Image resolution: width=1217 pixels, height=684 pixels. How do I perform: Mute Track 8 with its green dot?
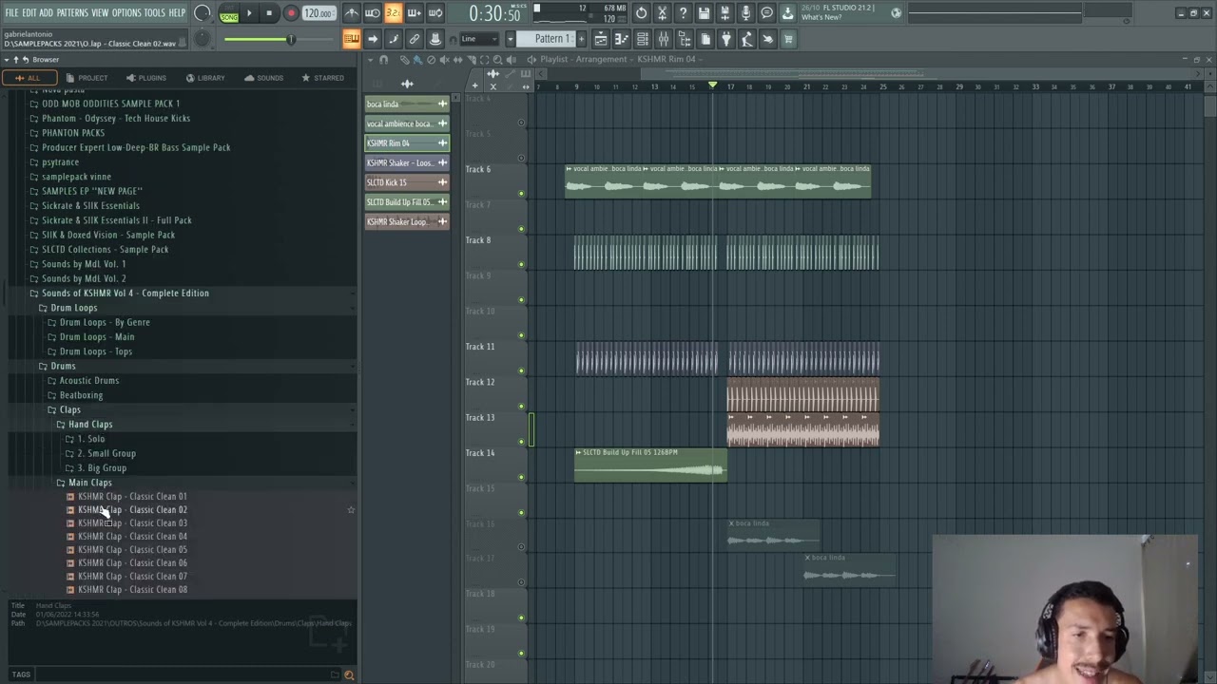coord(521,264)
